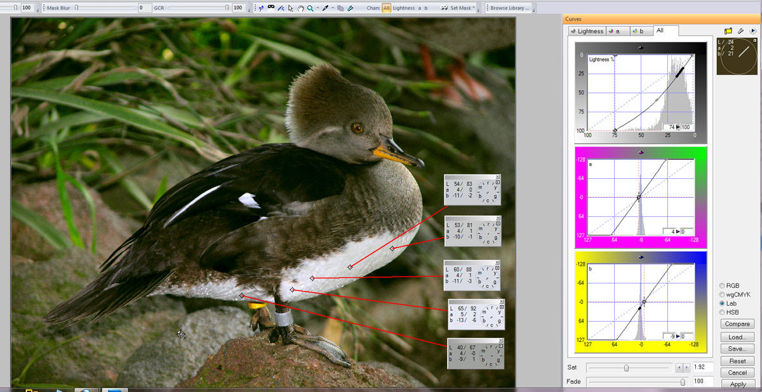This screenshot has width=762, height=392.
Task: Click the Sat value field 1.92
Action: point(703,367)
